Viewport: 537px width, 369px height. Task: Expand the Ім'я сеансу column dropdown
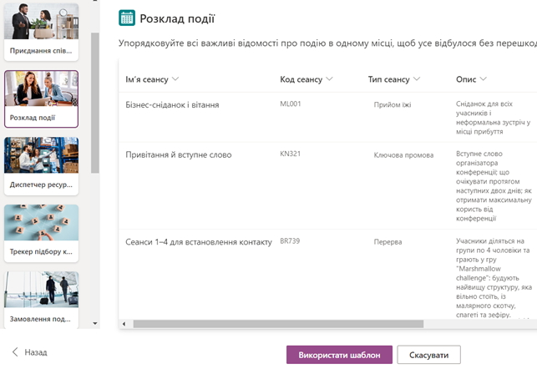click(x=175, y=80)
